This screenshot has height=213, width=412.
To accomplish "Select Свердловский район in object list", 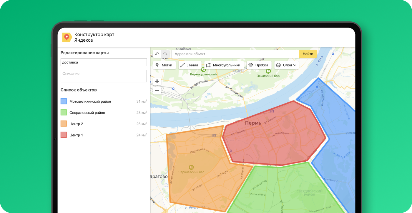I will (87, 113).
